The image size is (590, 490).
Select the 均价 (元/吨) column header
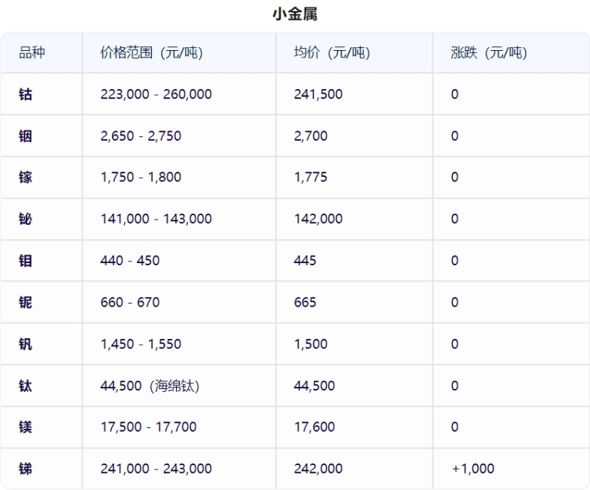point(332,53)
